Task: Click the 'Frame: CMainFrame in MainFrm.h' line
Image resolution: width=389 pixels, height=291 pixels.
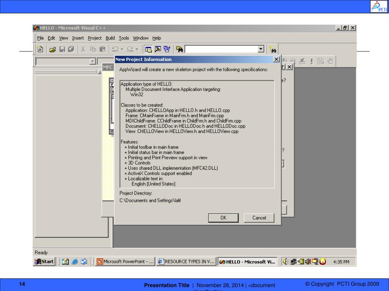Action: pos(175,116)
